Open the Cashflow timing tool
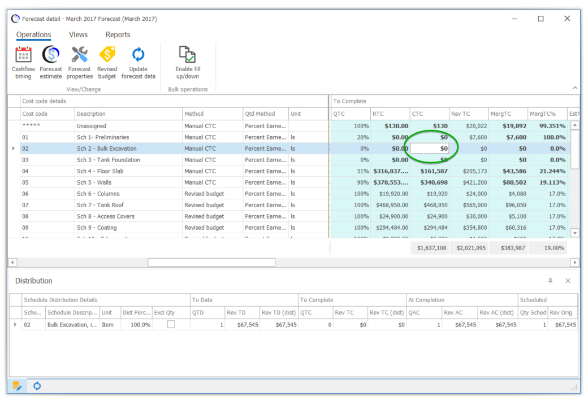 tap(23, 63)
